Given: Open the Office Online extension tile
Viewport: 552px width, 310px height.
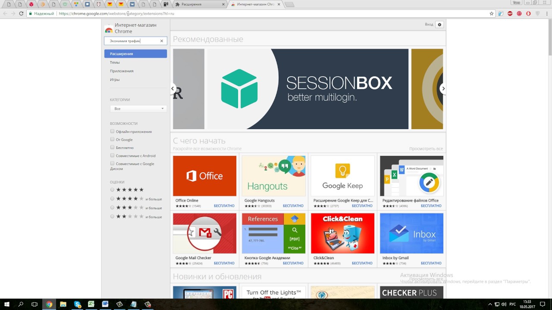Looking at the screenshot, I should pyautogui.click(x=204, y=182).
